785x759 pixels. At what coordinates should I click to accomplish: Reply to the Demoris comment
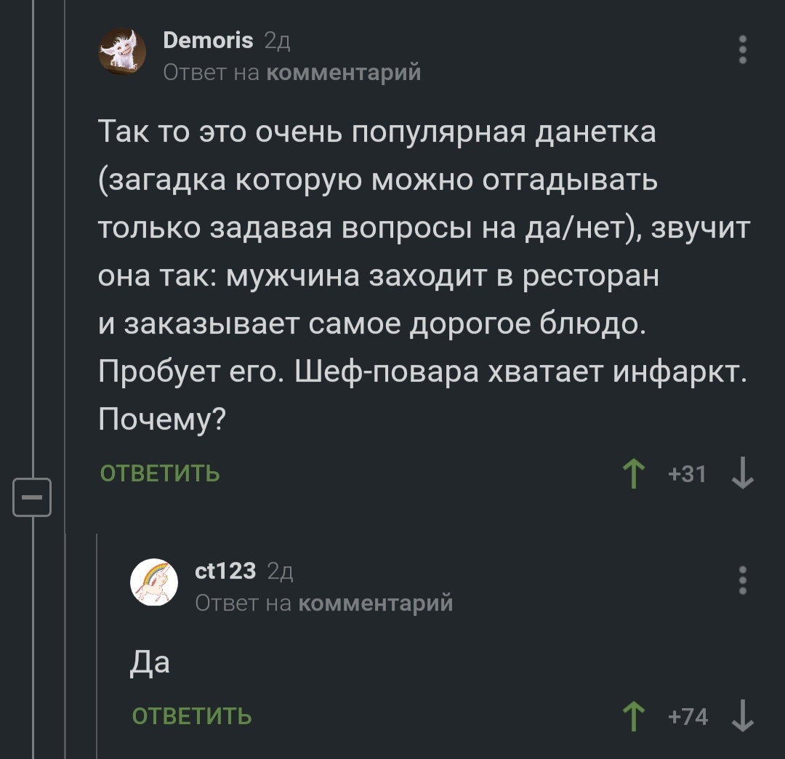click(160, 474)
